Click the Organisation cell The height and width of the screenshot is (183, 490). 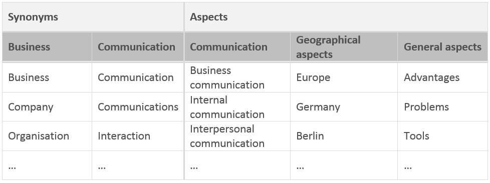(47, 136)
